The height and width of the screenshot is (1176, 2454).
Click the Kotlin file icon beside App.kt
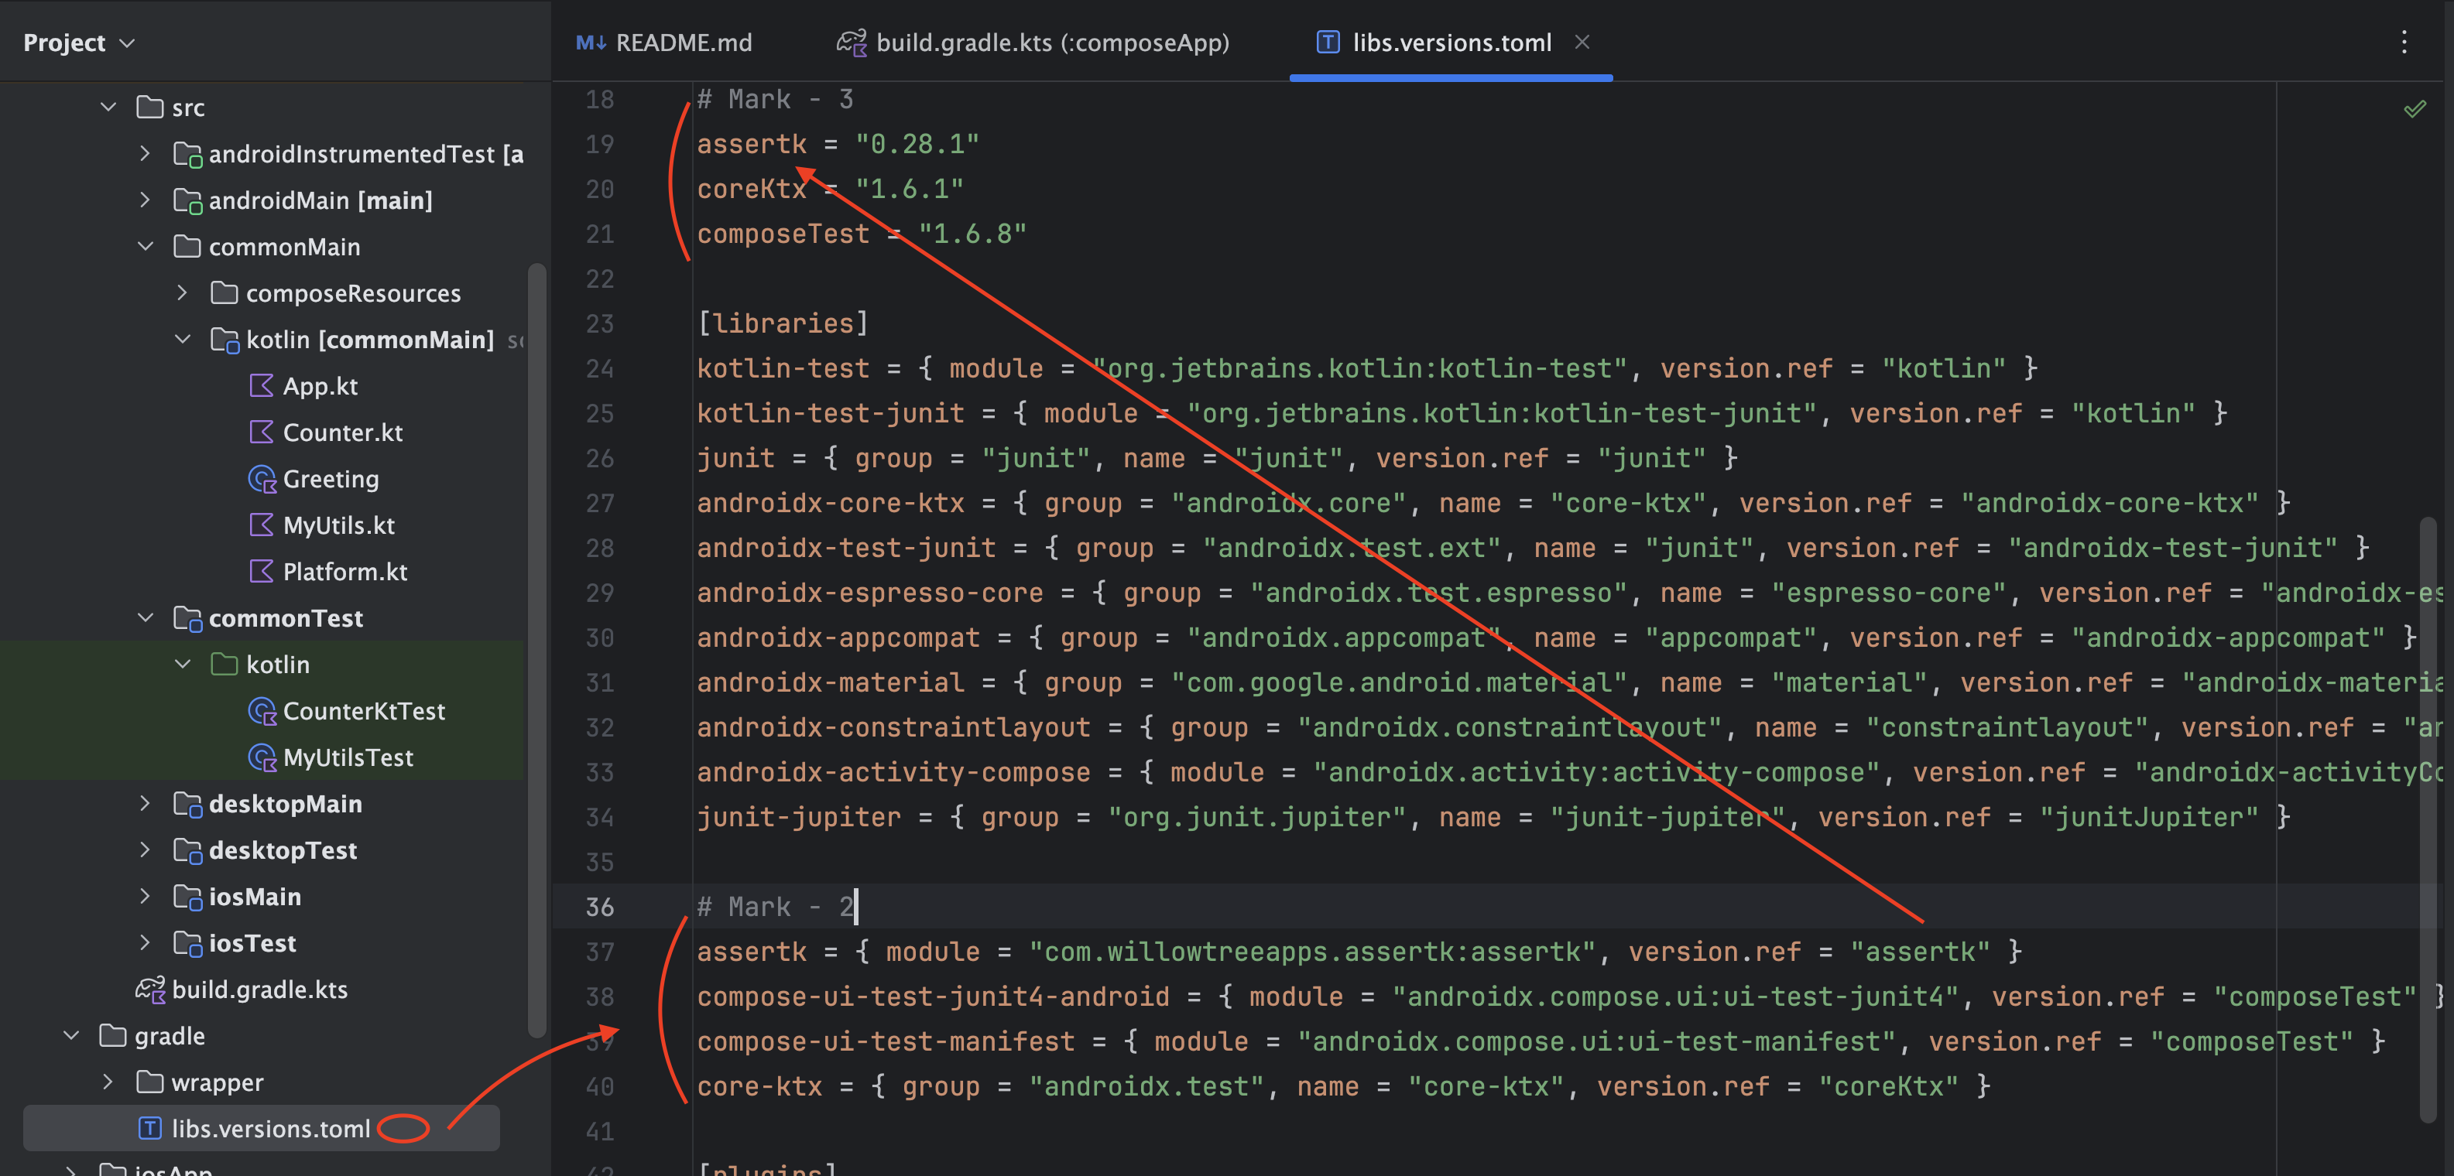pos(261,385)
